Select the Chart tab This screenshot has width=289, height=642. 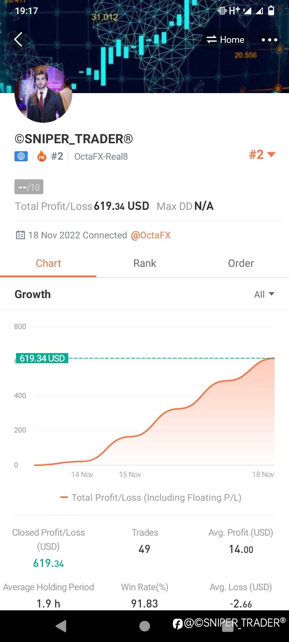(49, 263)
